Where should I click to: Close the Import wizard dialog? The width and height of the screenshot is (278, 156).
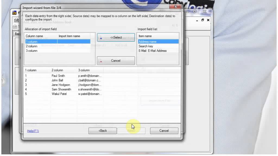[x=176, y=6]
